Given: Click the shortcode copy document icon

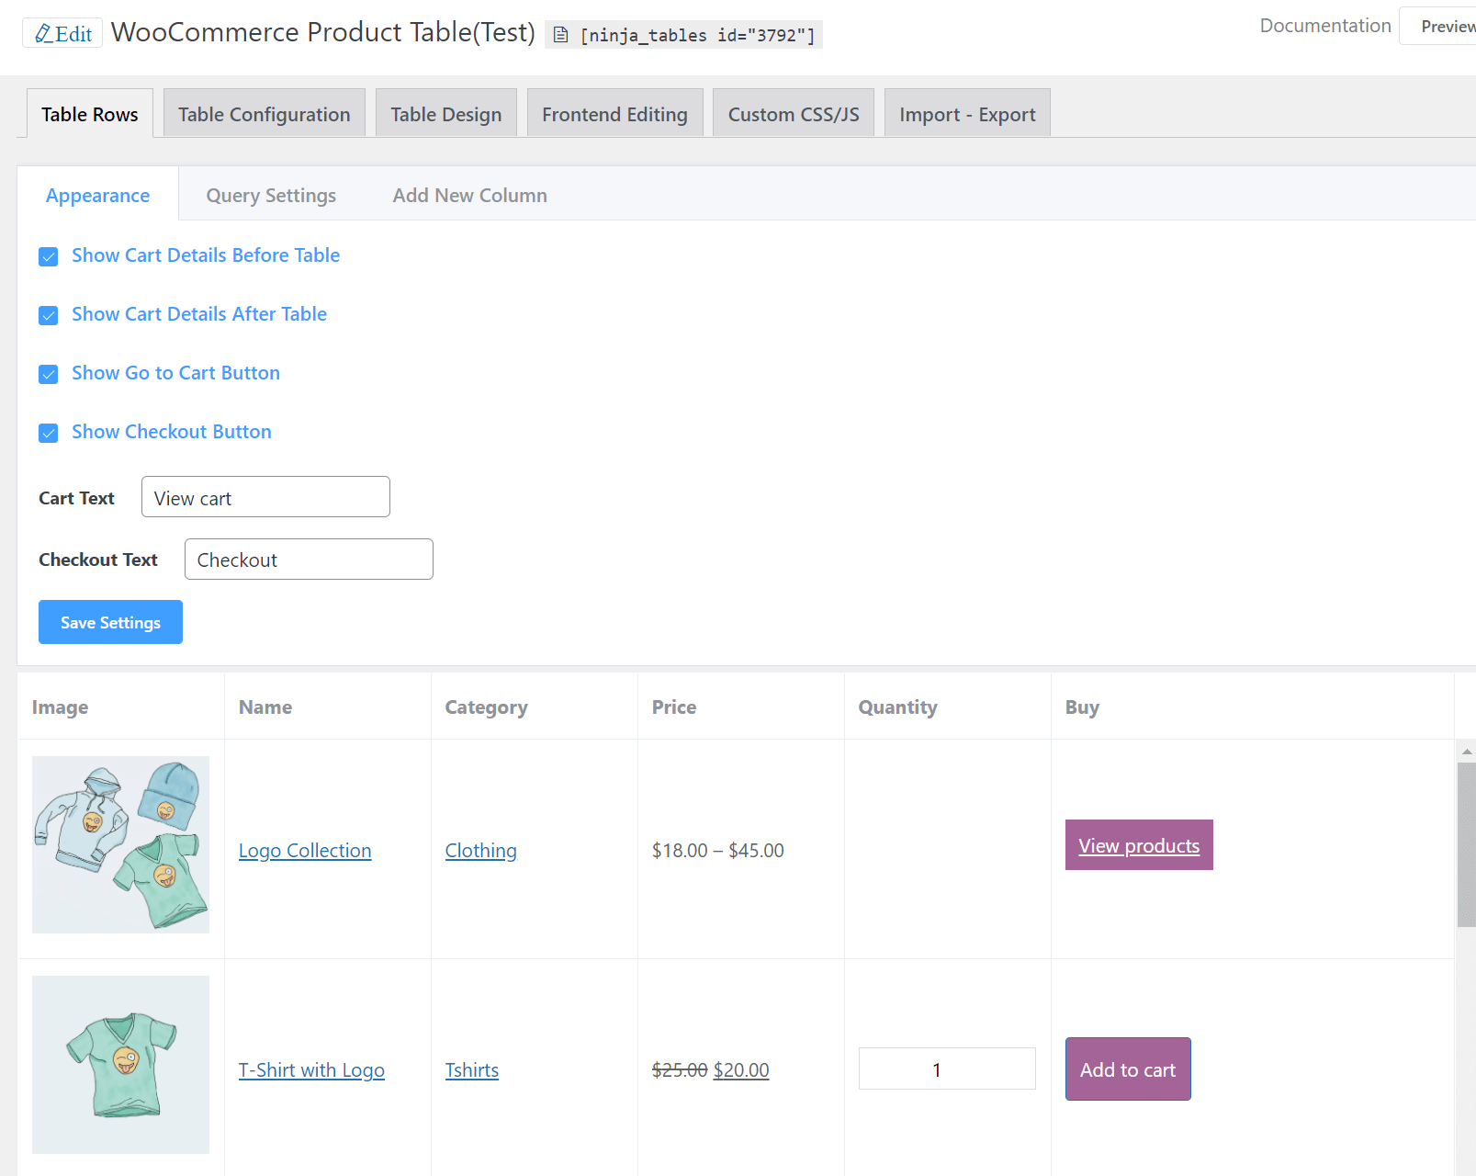Looking at the screenshot, I should (560, 35).
